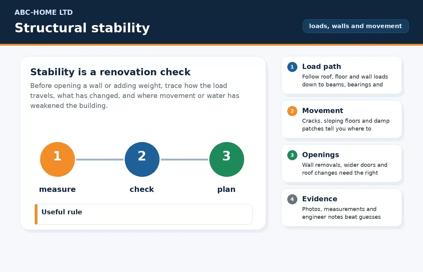Click the ABC-HOME LTD company name

pyautogui.click(x=44, y=12)
